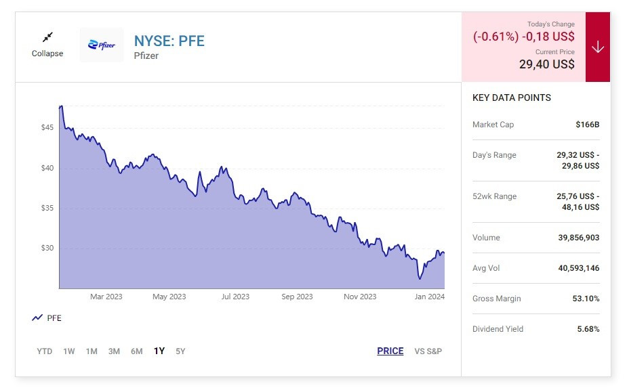Switch chart to 1W range
Image resolution: width=627 pixels, height=390 pixels.
click(x=69, y=351)
